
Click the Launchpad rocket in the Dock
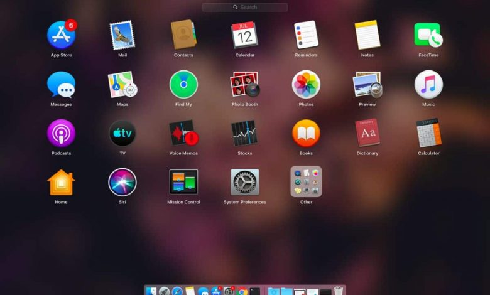point(164,291)
